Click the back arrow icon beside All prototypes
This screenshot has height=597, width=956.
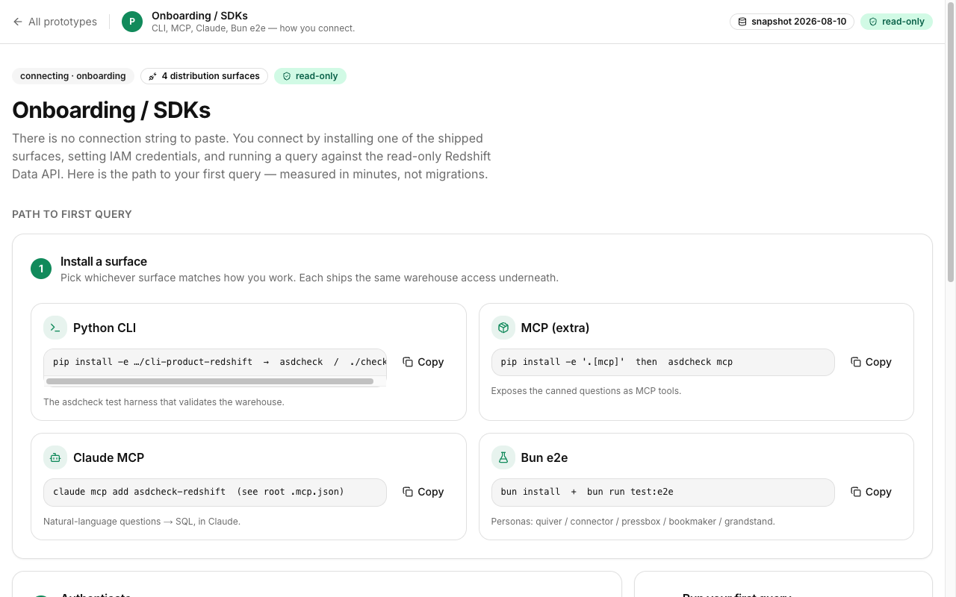(18, 22)
